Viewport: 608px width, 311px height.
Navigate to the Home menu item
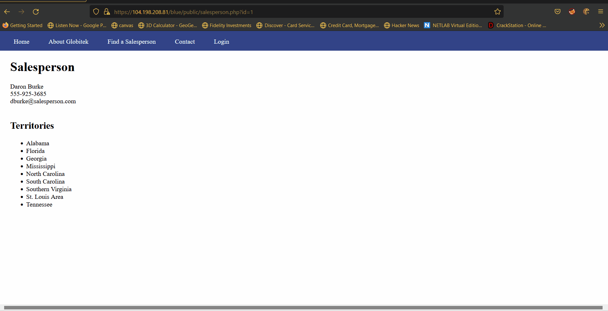pos(21,41)
